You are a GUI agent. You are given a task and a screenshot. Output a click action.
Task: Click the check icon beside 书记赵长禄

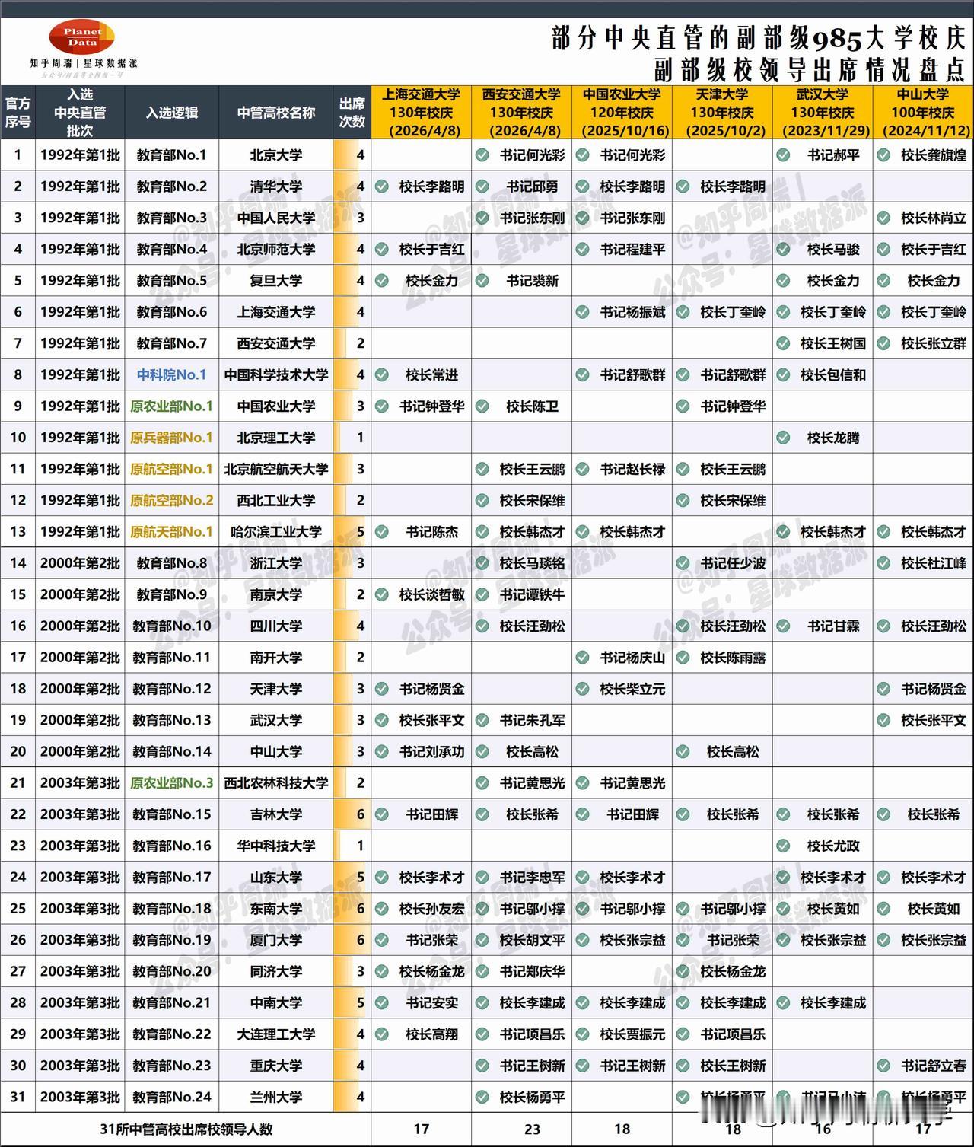pos(582,469)
